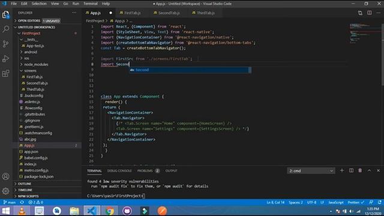Image resolution: width=384 pixels, height=216 pixels.
Task: Switch to the Problems panel tab
Action: click(x=148, y=170)
